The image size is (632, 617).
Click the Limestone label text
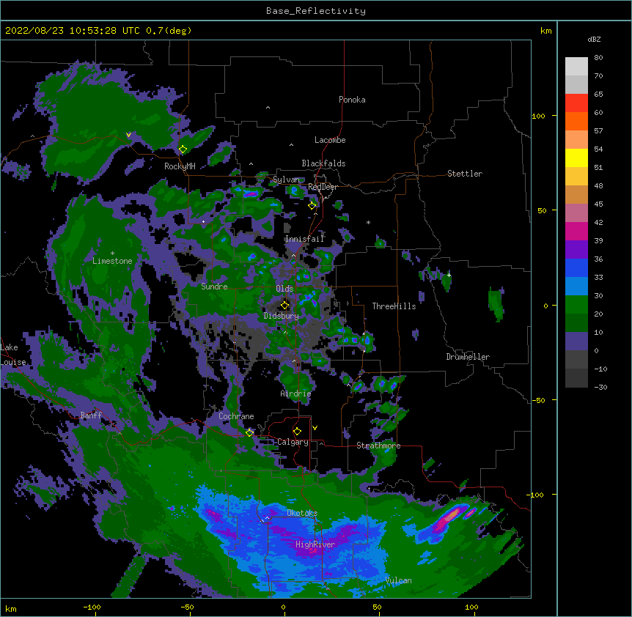point(112,261)
